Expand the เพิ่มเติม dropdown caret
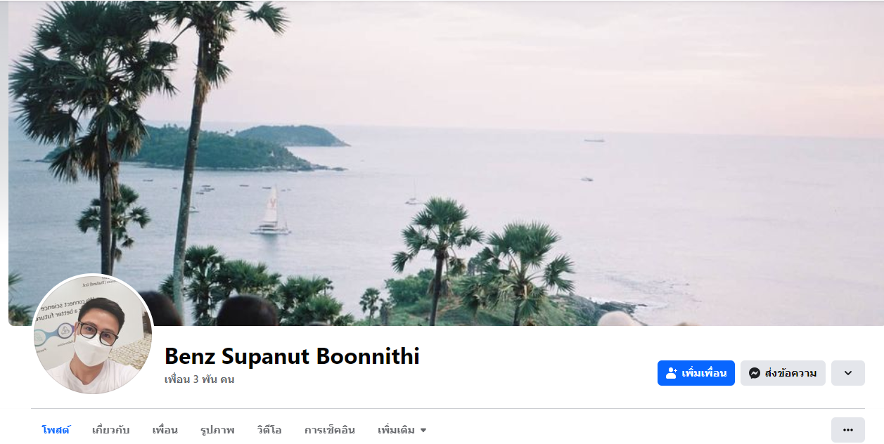 pyautogui.click(x=423, y=430)
